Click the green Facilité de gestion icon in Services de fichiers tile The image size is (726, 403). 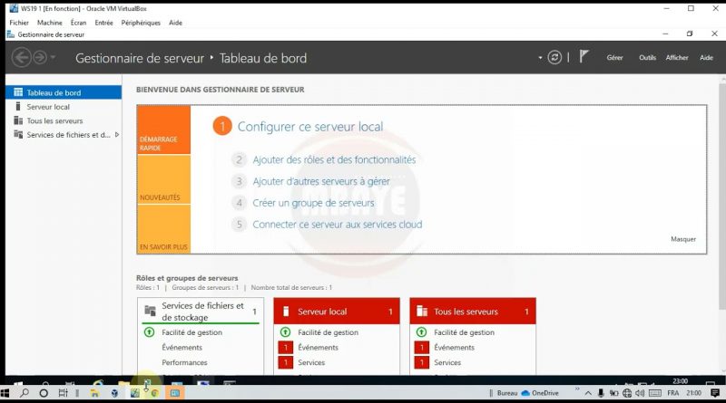click(x=149, y=331)
